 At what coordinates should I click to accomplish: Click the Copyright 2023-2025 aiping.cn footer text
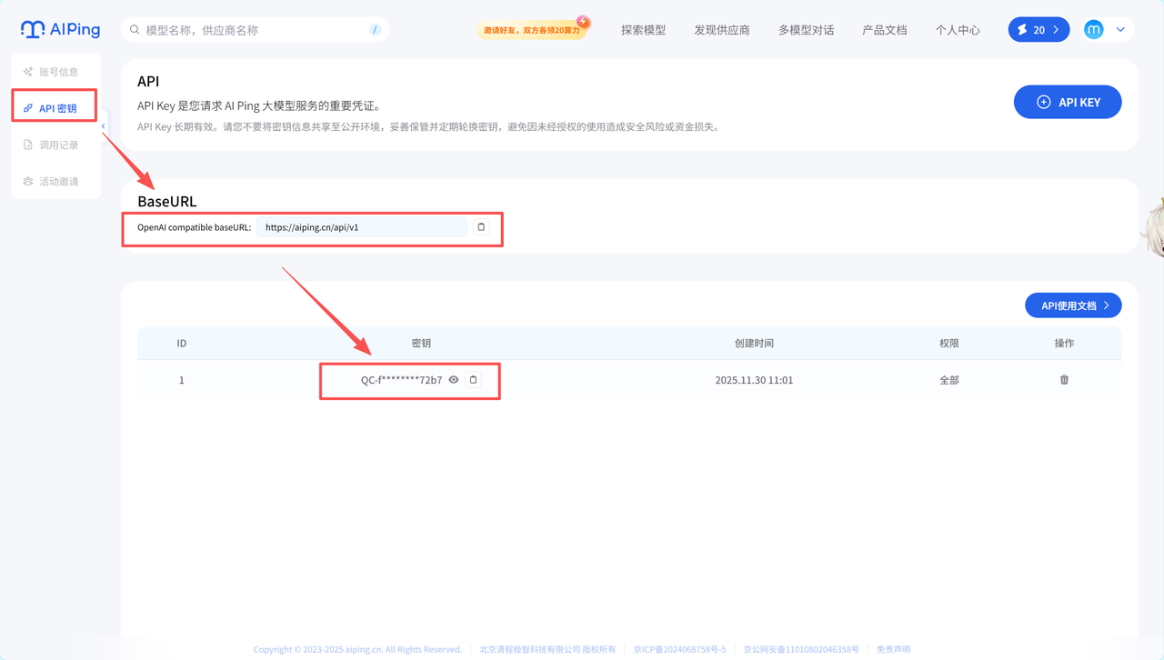pos(357,650)
